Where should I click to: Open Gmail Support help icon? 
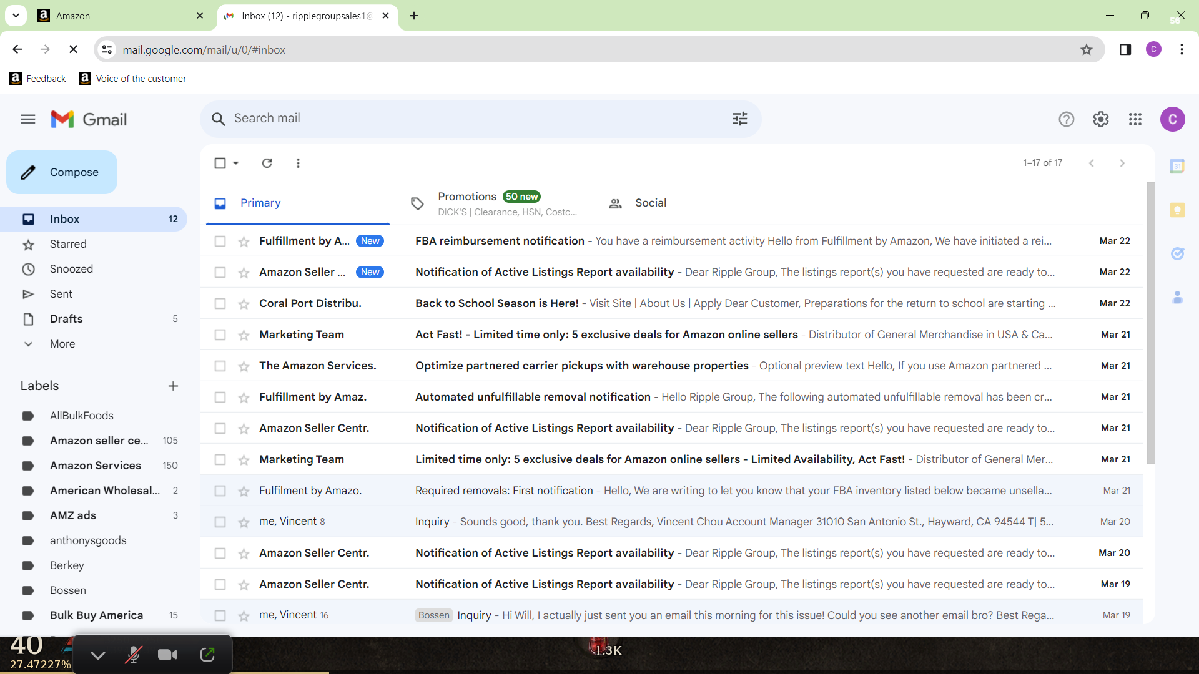(1067, 119)
